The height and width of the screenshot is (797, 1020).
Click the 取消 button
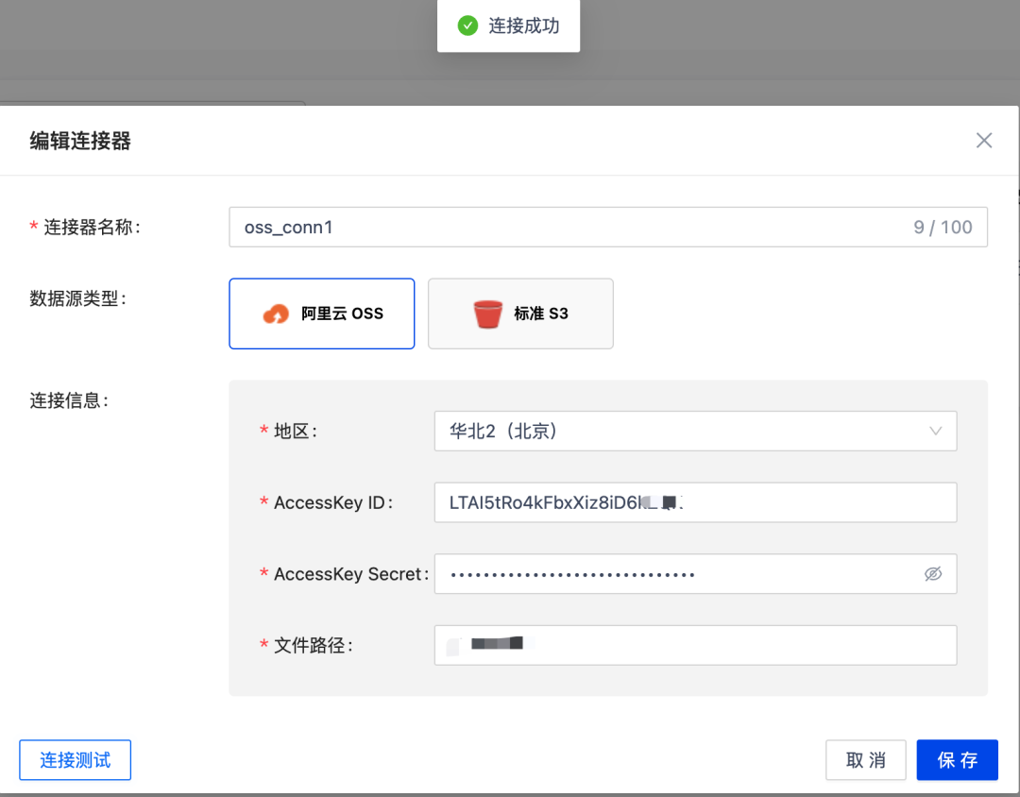click(865, 760)
